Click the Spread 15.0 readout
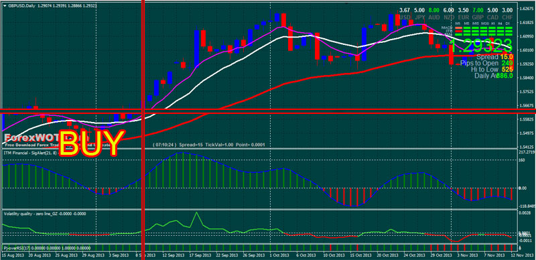 click(494, 57)
